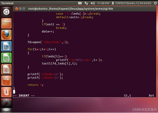Image resolution: width=158 pixels, height=113 pixels.
Task: Open the sound volume indicator
Action: (93, 3)
